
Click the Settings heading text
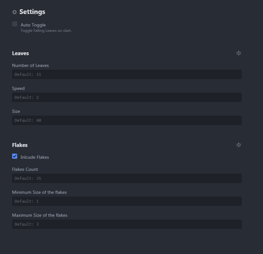[x=32, y=12]
